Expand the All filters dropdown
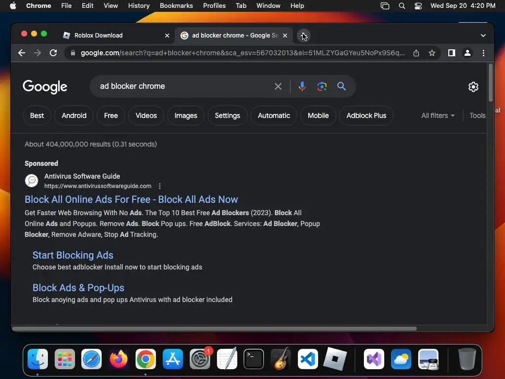This screenshot has height=379, width=505. [438, 115]
